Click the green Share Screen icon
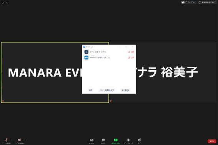Image resolution: width=218 pixels, height=145 pixels. (x=116, y=140)
